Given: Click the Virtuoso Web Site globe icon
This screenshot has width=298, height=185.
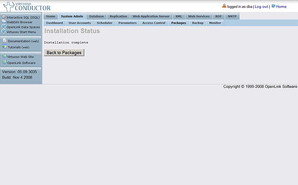Looking at the screenshot, I should click(x=4, y=56).
